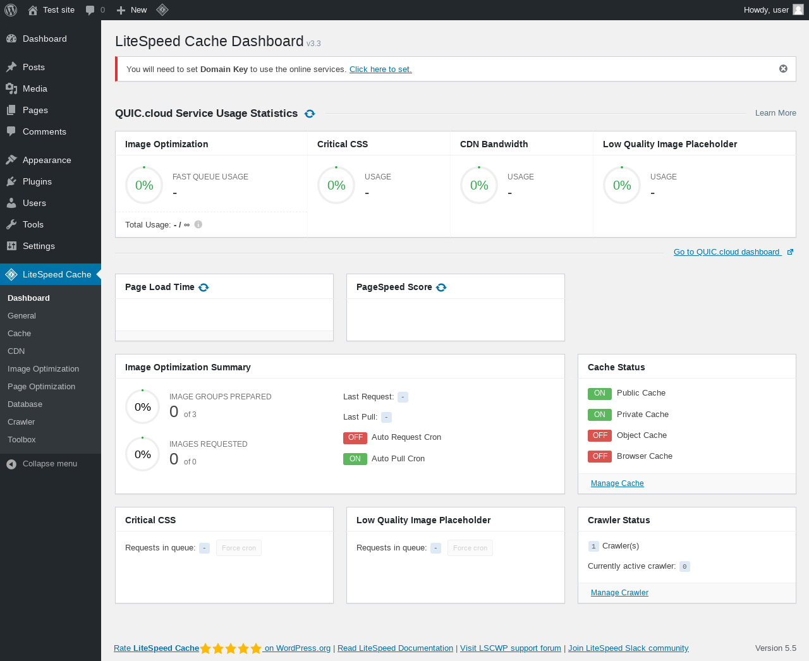Viewport: 809px width, 661px height.
Task: Open the Database submenu item
Action: click(51, 404)
